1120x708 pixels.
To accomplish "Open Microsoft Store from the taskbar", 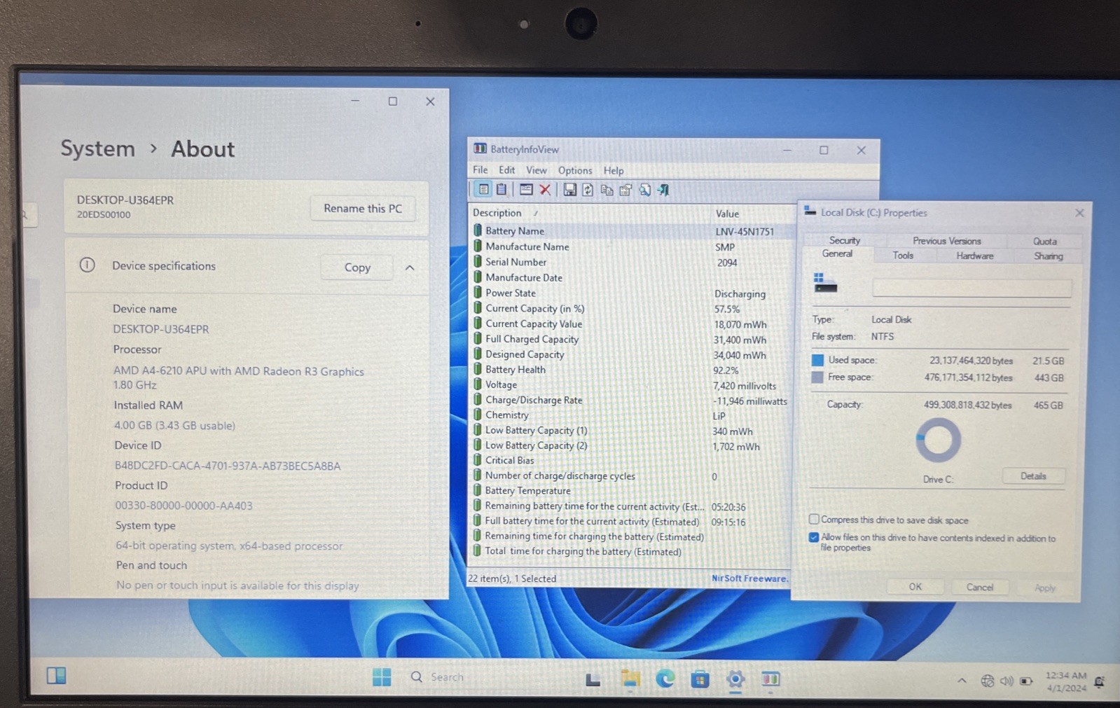I will [x=700, y=679].
